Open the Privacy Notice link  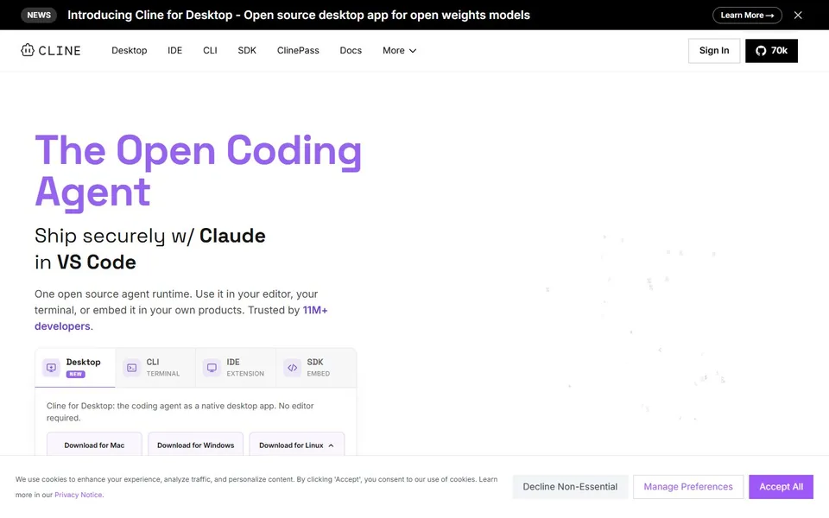click(x=79, y=495)
